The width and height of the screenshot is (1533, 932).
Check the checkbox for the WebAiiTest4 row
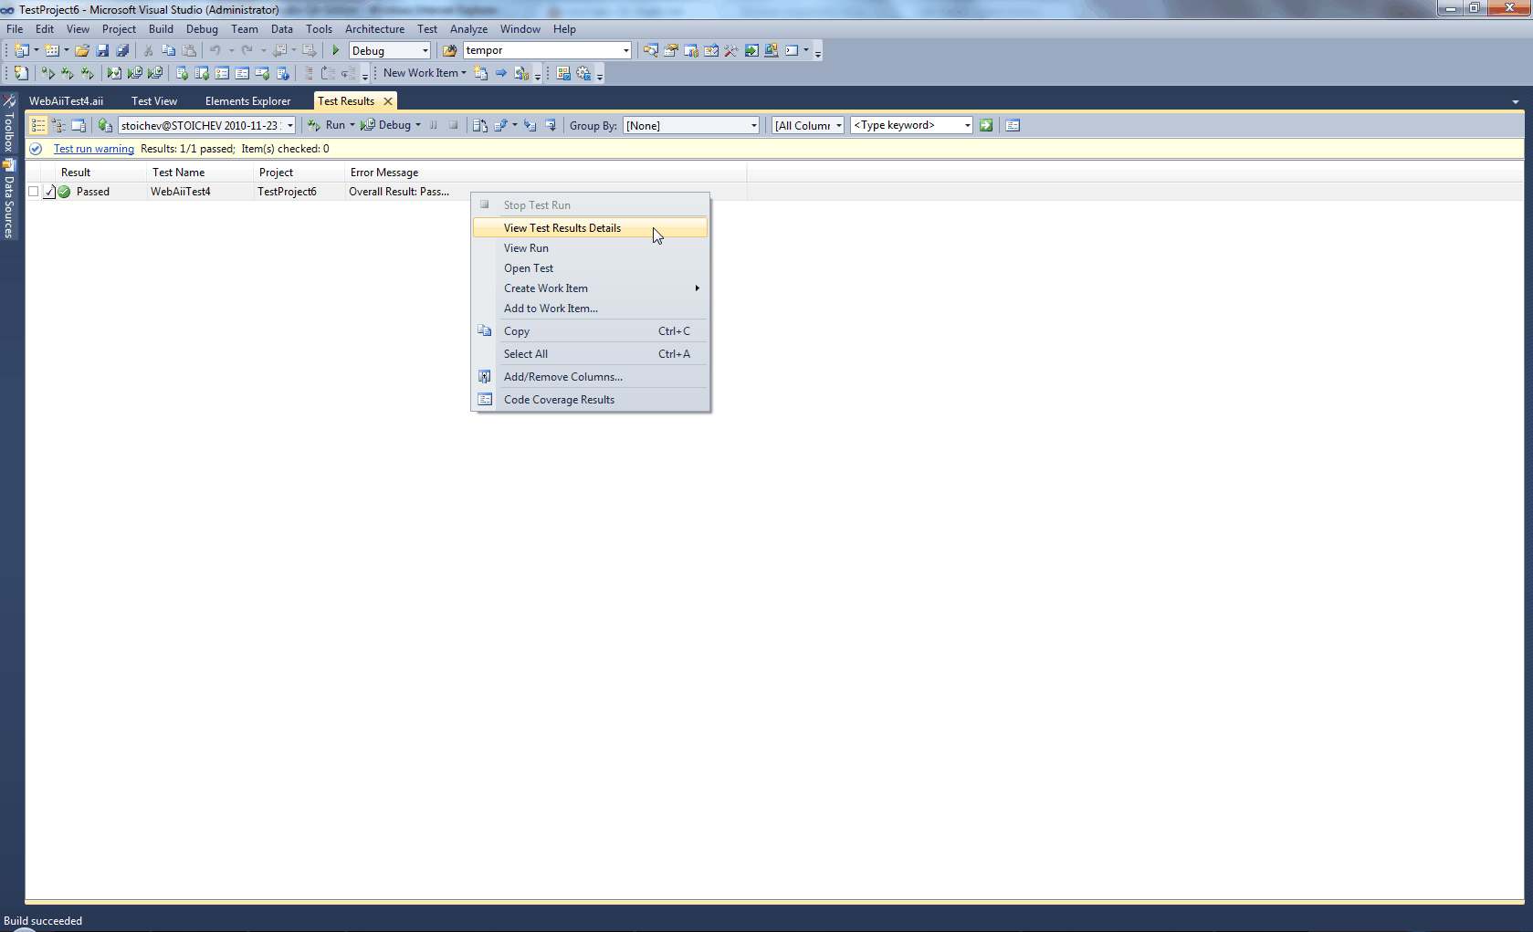[34, 192]
